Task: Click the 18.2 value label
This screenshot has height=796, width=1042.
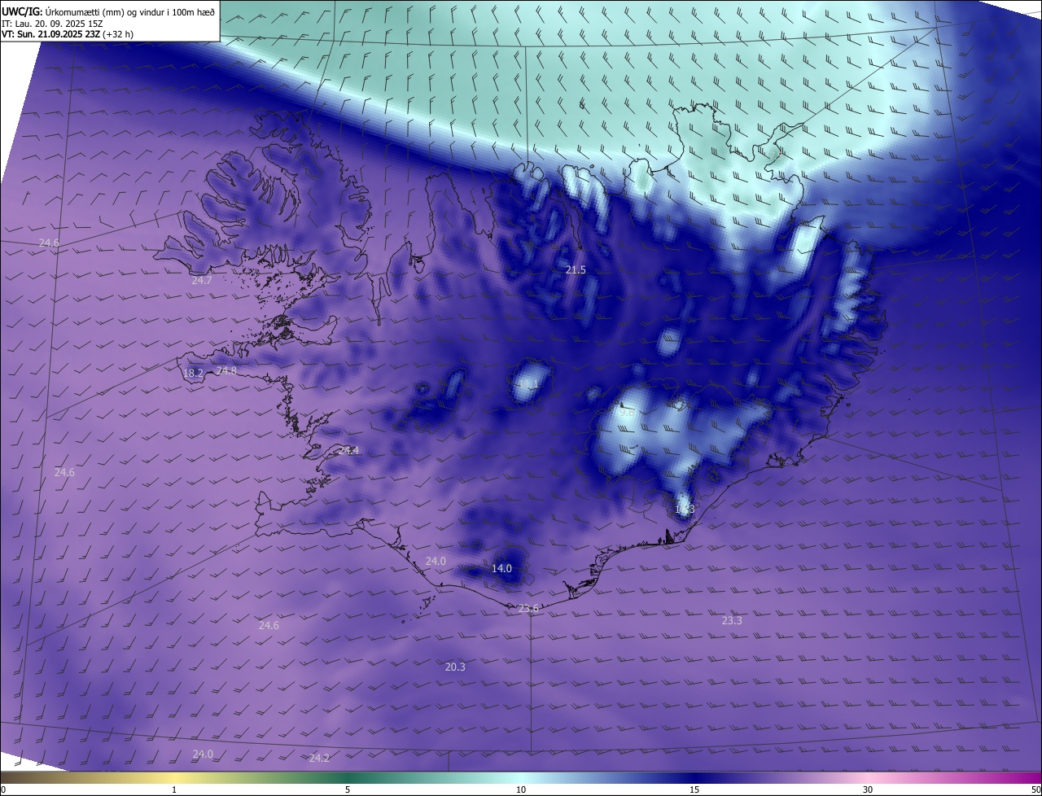Action: pos(194,374)
